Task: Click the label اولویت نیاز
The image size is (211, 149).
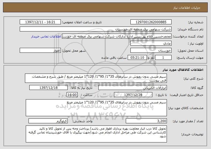Action: (x=196, y=43)
